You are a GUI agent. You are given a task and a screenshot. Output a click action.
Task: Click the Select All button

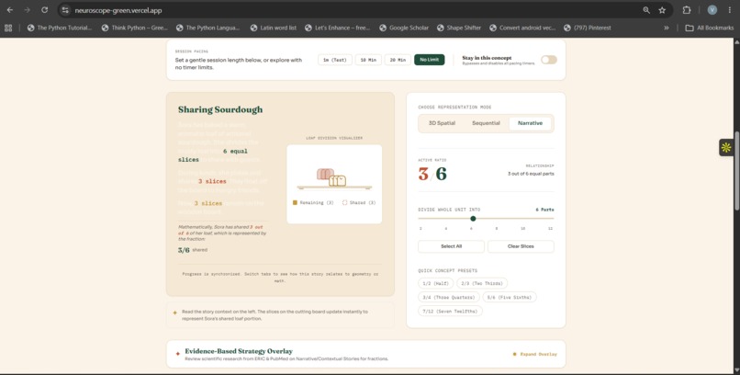(x=451, y=246)
